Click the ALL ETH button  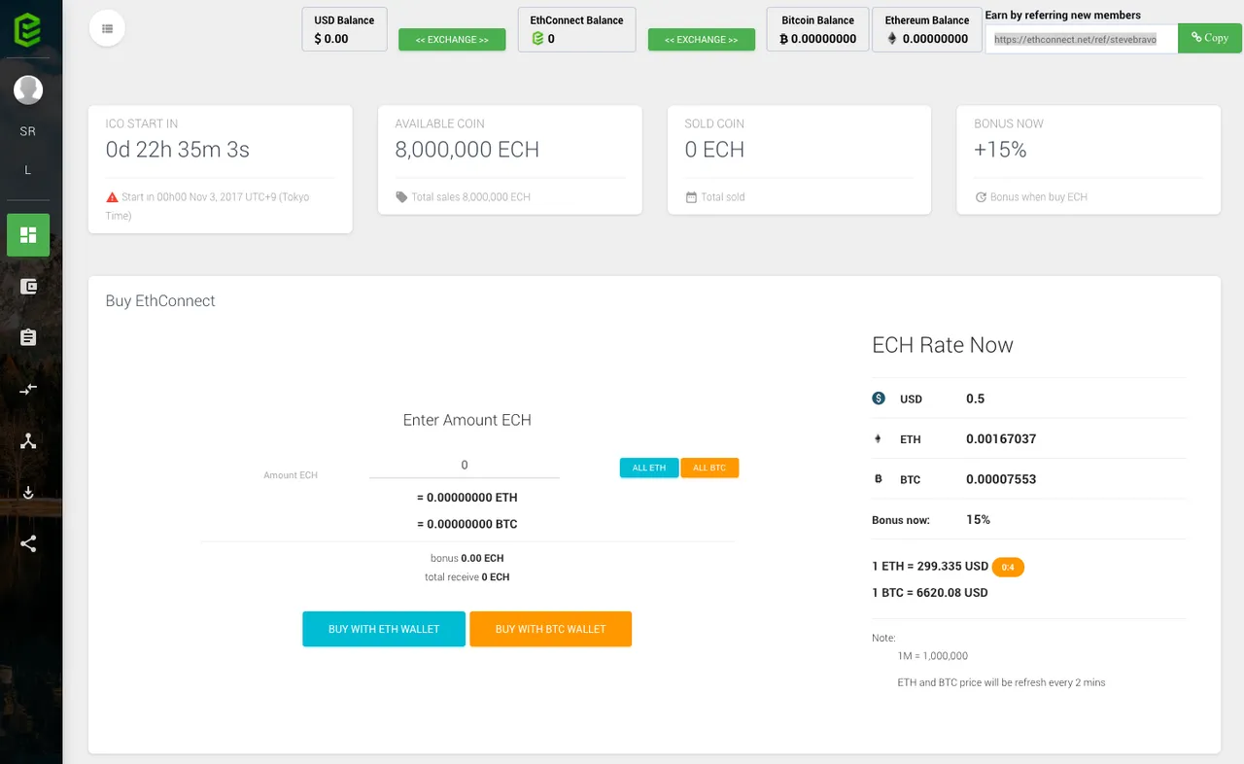pyautogui.click(x=649, y=468)
